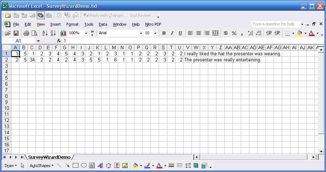Image resolution: width=326 pixels, height=172 pixels.
Task: Insert Diagram or Organization Chart icon
Action: coord(108,166)
